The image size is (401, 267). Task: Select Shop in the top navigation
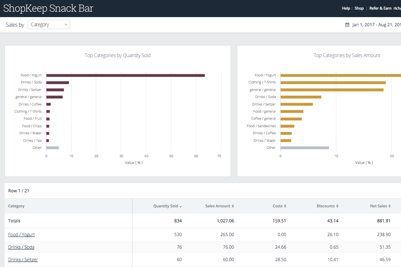[359, 8]
